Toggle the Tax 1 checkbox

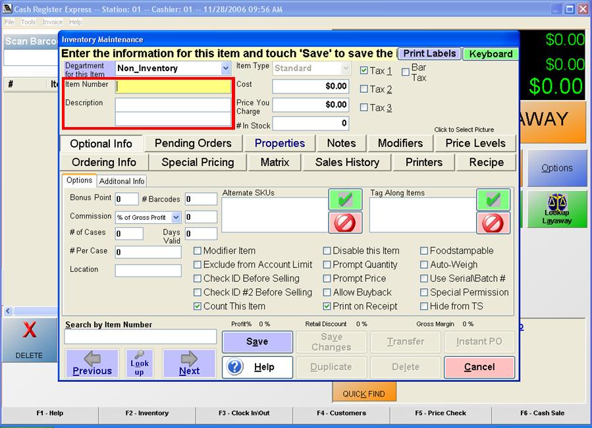pos(364,70)
